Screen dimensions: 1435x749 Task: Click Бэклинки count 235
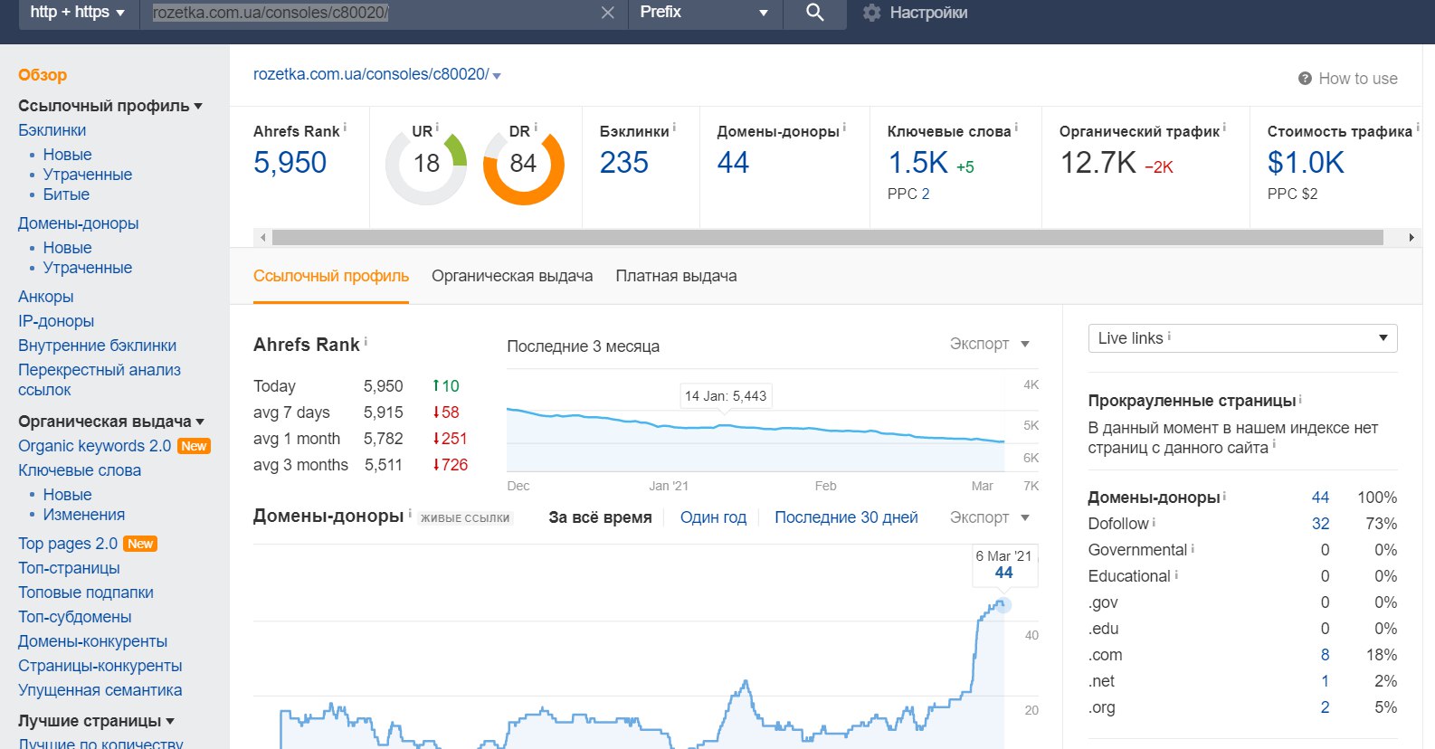(624, 163)
